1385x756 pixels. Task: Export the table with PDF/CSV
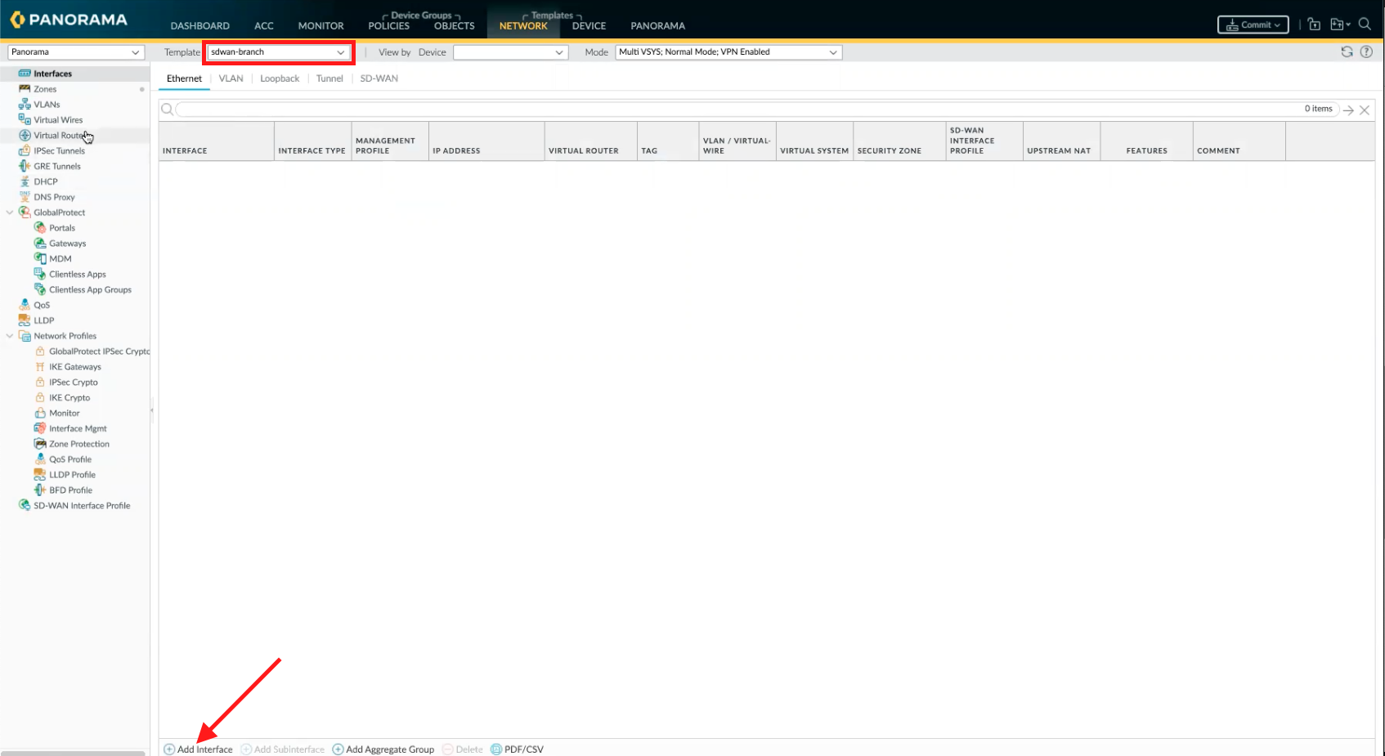coord(517,749)
